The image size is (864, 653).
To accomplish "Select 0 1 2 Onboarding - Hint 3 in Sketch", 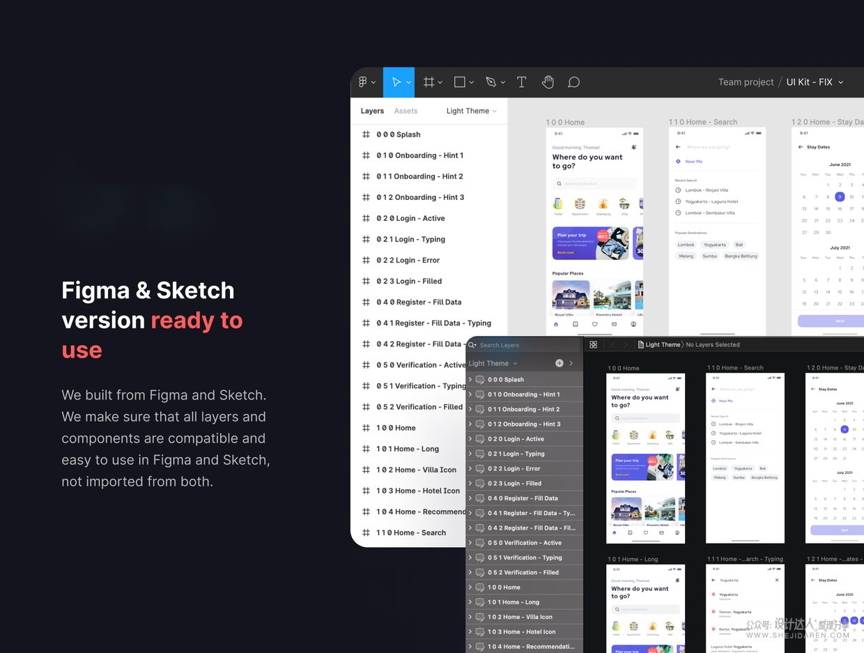I will 525,424.
